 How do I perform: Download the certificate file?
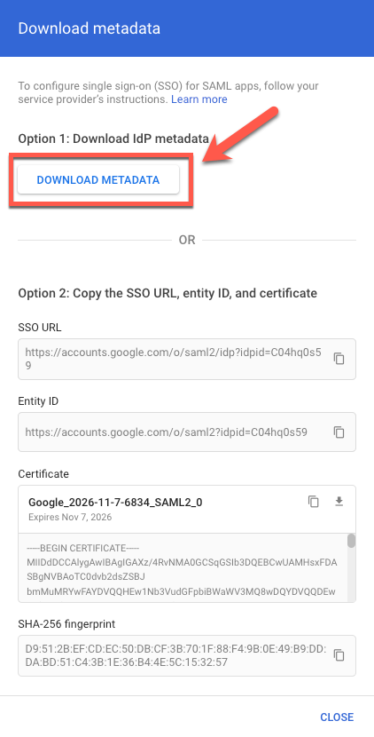pos(339,502)
